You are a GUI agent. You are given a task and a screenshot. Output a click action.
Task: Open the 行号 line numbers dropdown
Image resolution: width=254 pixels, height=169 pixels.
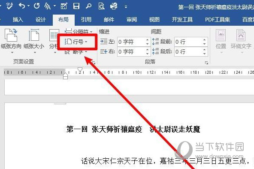(x=76, y=42)
